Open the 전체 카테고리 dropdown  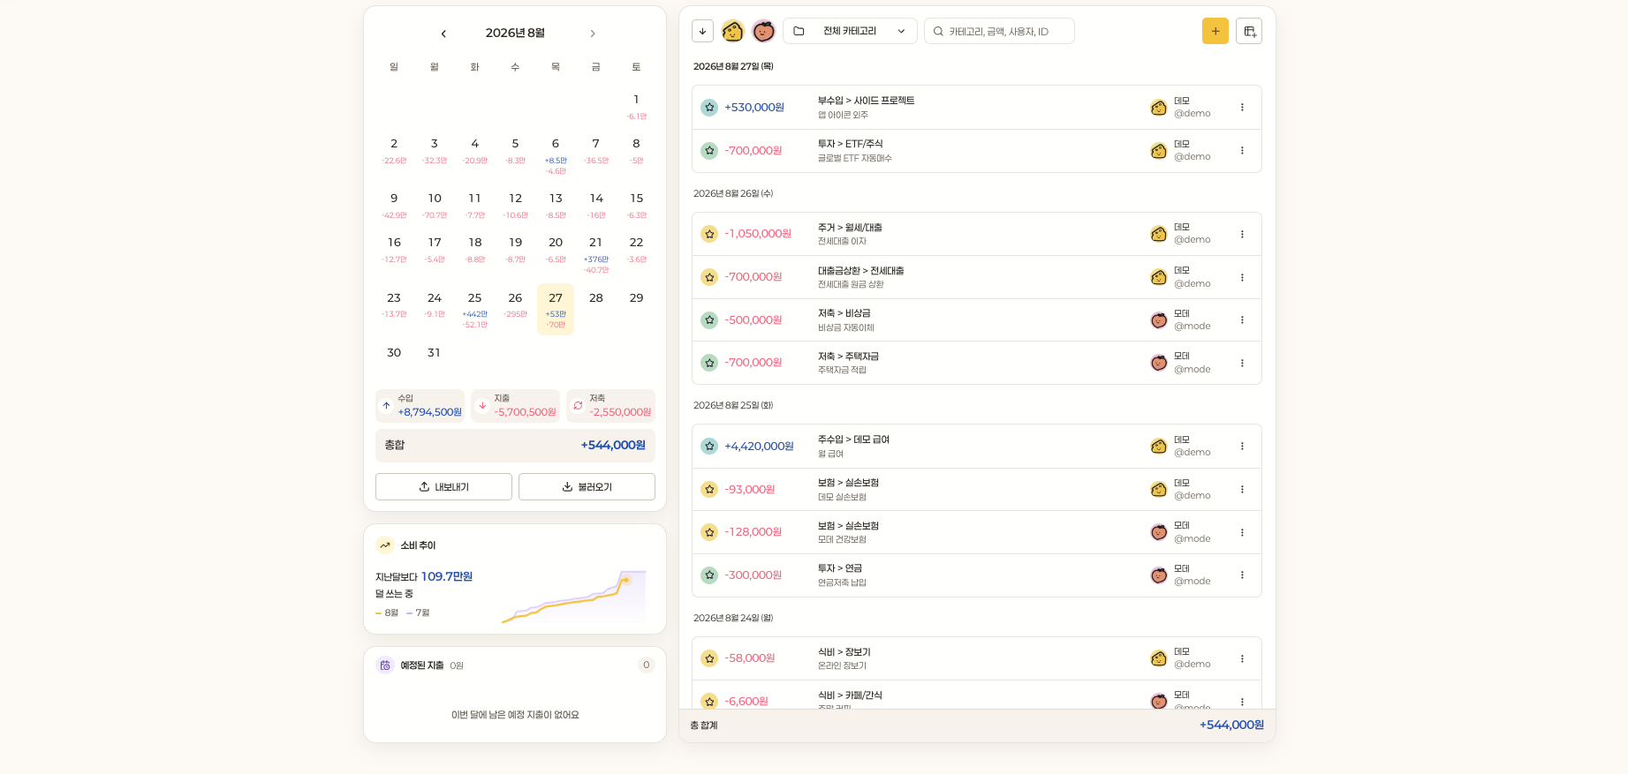click(850, 31)
